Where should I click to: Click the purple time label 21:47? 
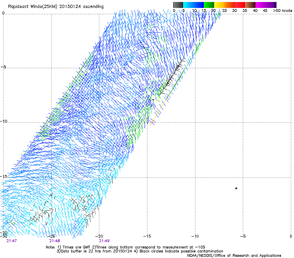coord(12,241)
